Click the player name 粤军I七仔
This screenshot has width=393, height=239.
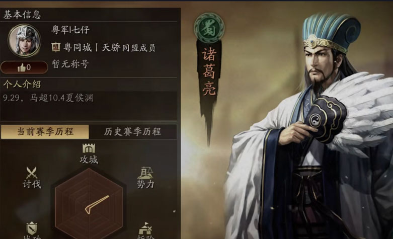coord(70,30)
